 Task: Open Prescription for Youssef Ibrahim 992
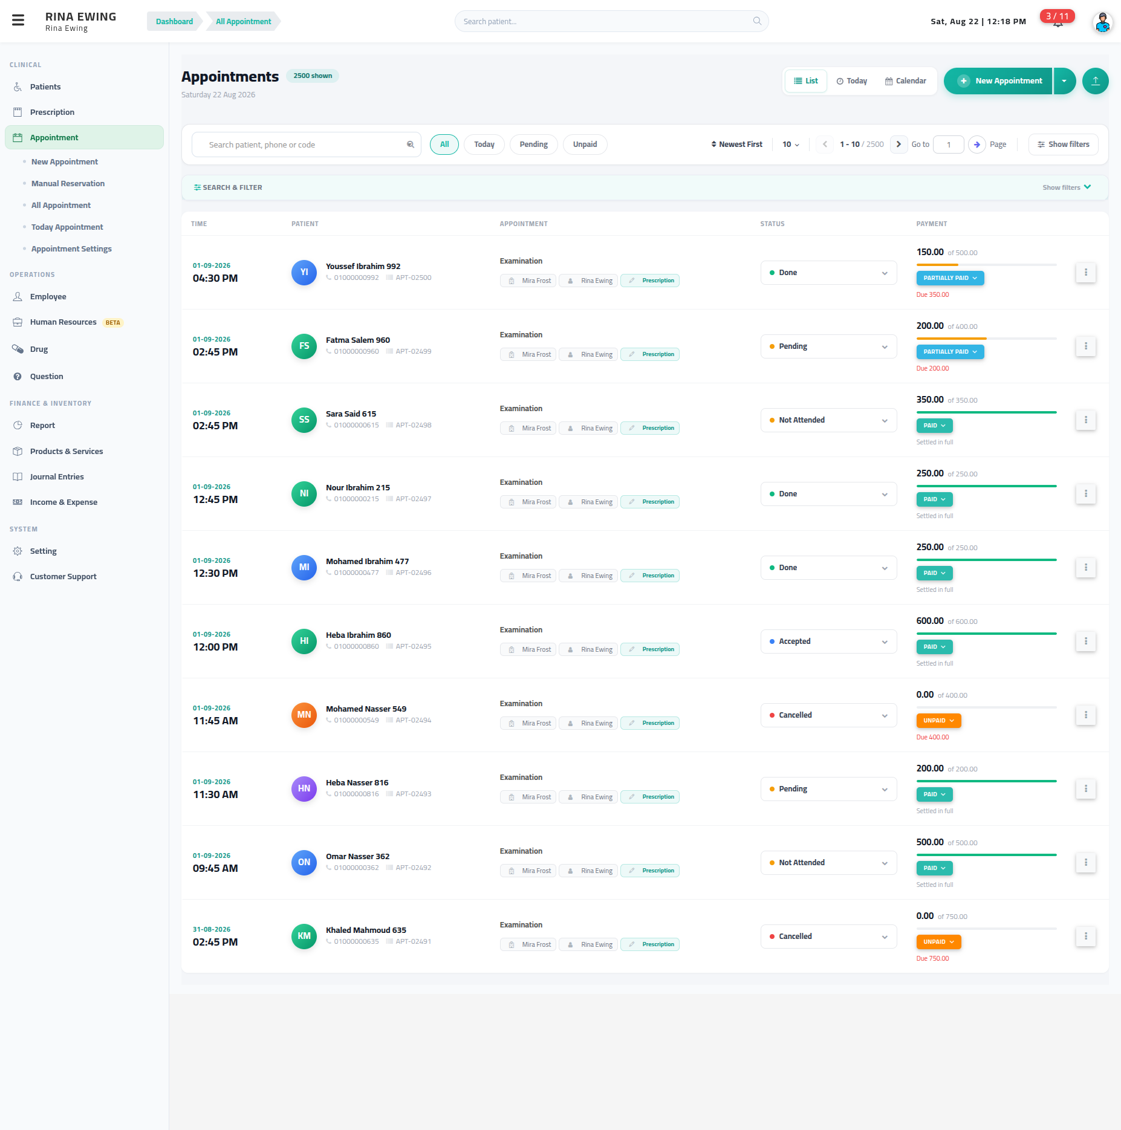(650, 281)
